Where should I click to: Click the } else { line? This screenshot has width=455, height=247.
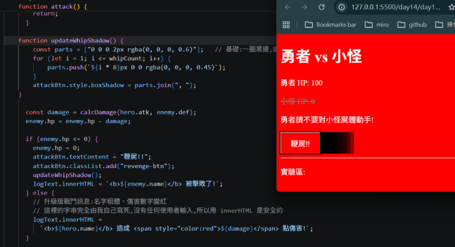(x=40, y=193)
